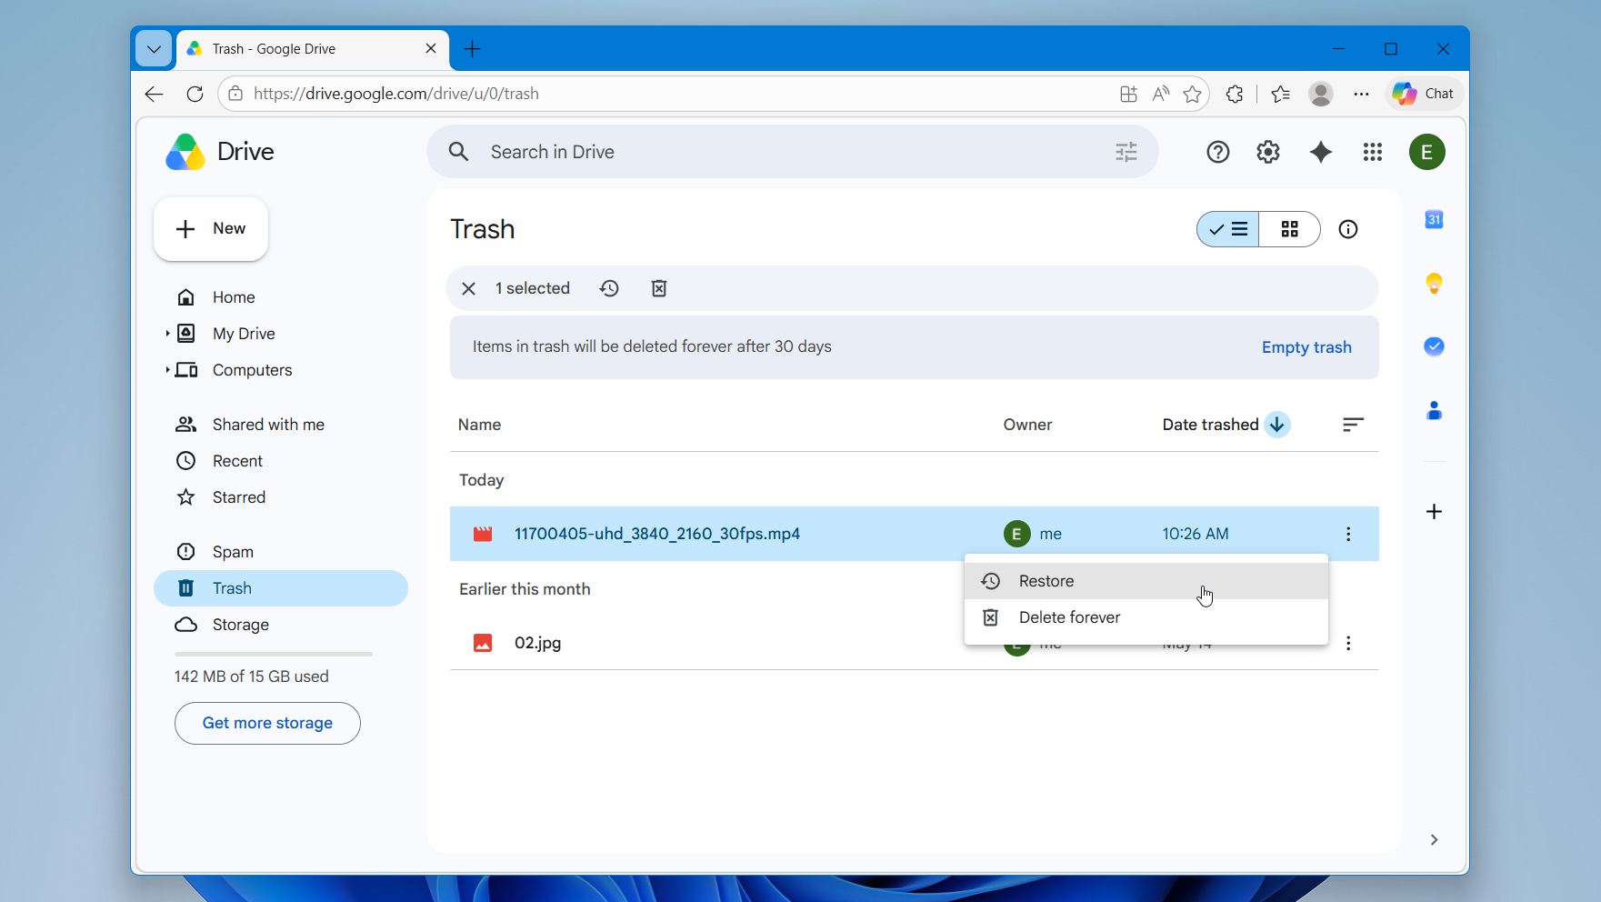Screen dimensions: 1601x902
Task: Open Computers in the sidebar
Action: coord(281,370)
